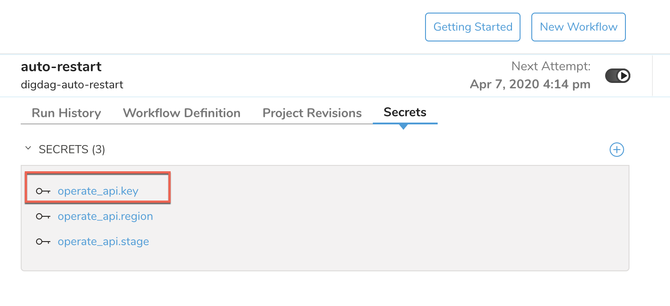This screenshot has width=670, height=306.
Task: Select the Secrets tab
Action: pos(405,112)
